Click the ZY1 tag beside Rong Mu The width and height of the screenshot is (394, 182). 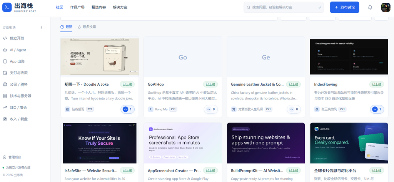coord(173,109)
